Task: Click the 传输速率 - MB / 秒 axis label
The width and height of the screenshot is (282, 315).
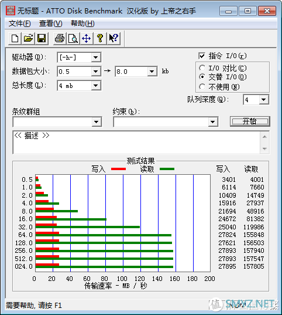Action: click(116, 286)
